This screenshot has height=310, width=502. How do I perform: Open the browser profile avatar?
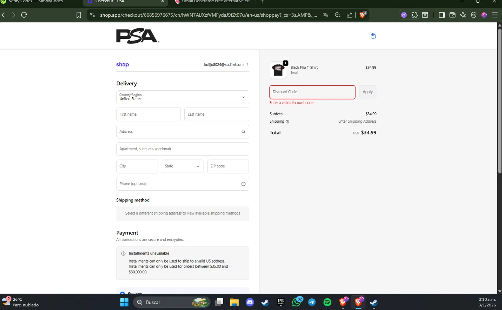point(484,15)
